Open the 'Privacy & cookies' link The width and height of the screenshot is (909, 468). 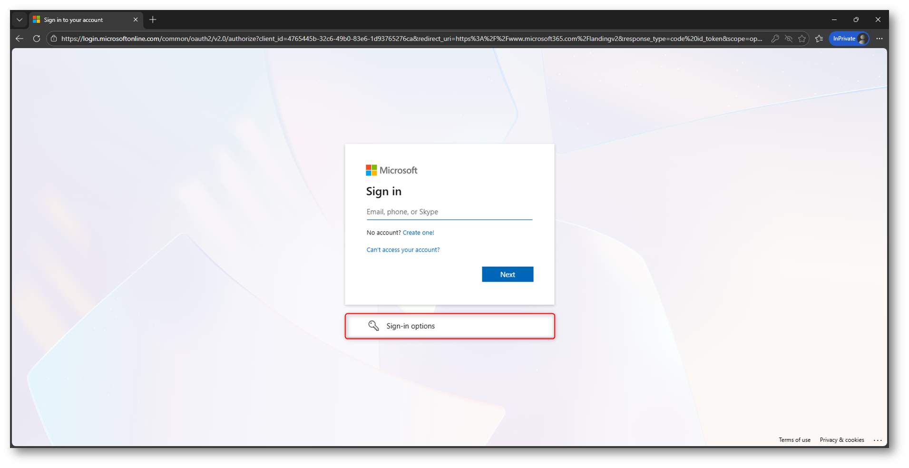tap(842, 440)
